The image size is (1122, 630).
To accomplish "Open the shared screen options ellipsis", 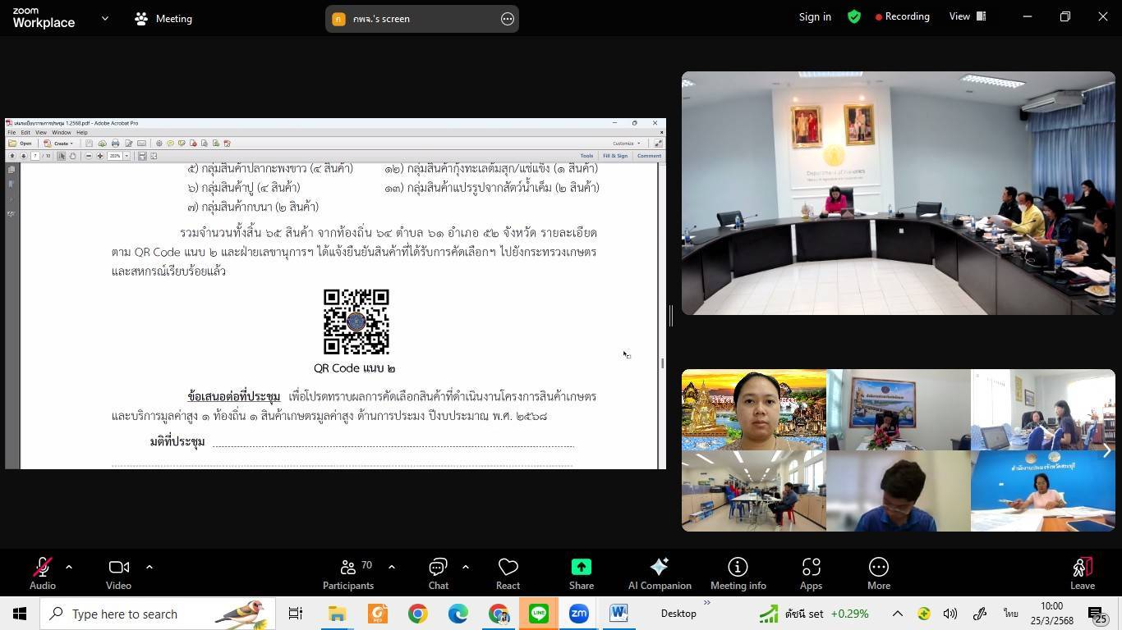I will pos(508,18).
